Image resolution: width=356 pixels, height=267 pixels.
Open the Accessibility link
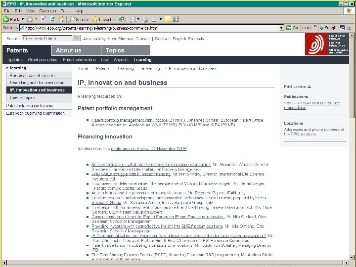[94, 39]
